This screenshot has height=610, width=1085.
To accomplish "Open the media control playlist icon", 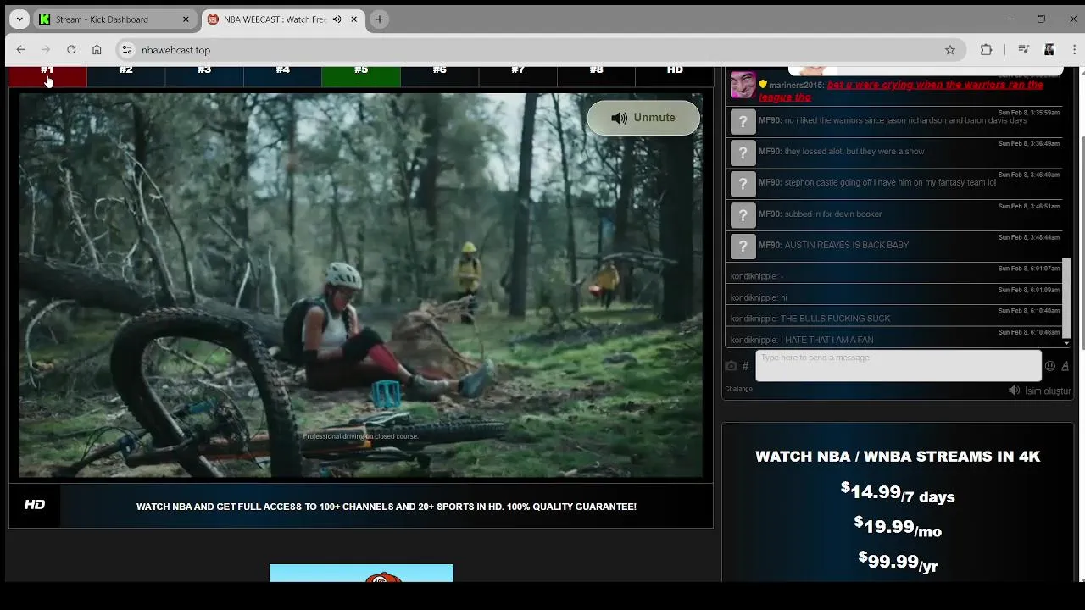I will tap(1024, 50).
